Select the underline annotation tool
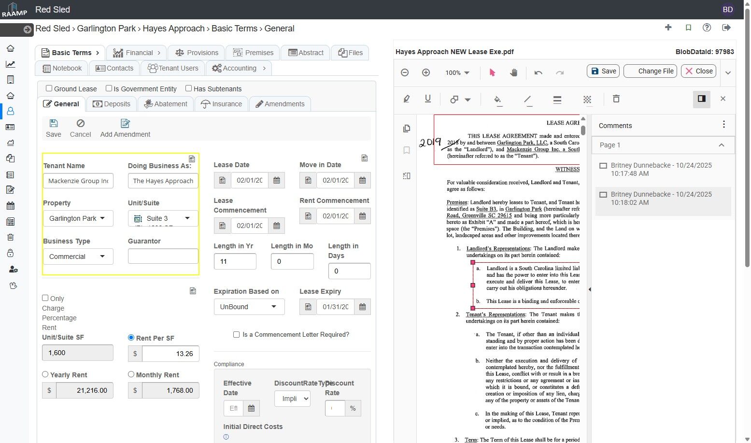Screen dimensions: 751x443 tap(427, 99)
